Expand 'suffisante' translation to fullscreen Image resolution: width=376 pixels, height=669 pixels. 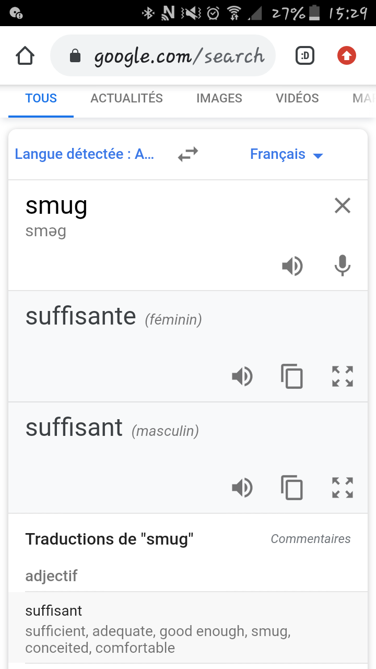[343, 376]
